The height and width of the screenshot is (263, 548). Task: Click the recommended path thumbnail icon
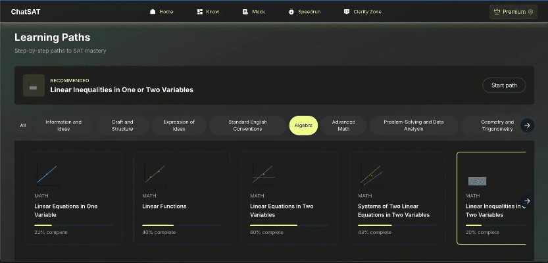tap(34, 85)
